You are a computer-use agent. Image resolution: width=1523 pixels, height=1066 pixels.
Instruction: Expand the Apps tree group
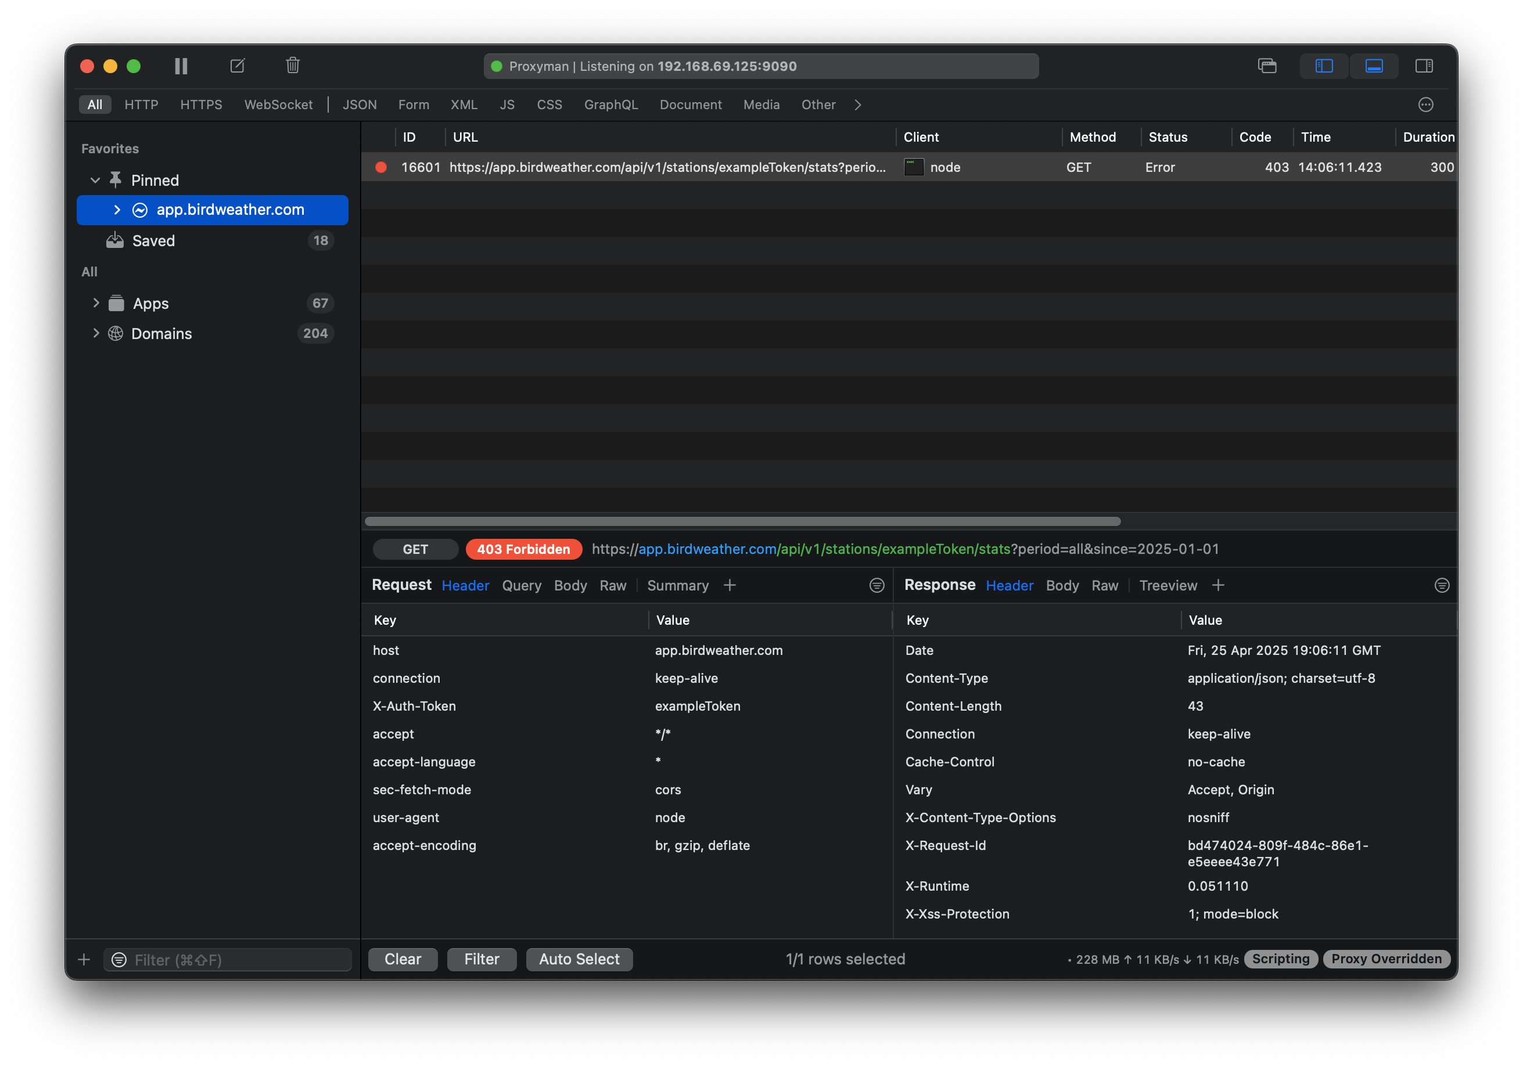pos(96,303)
